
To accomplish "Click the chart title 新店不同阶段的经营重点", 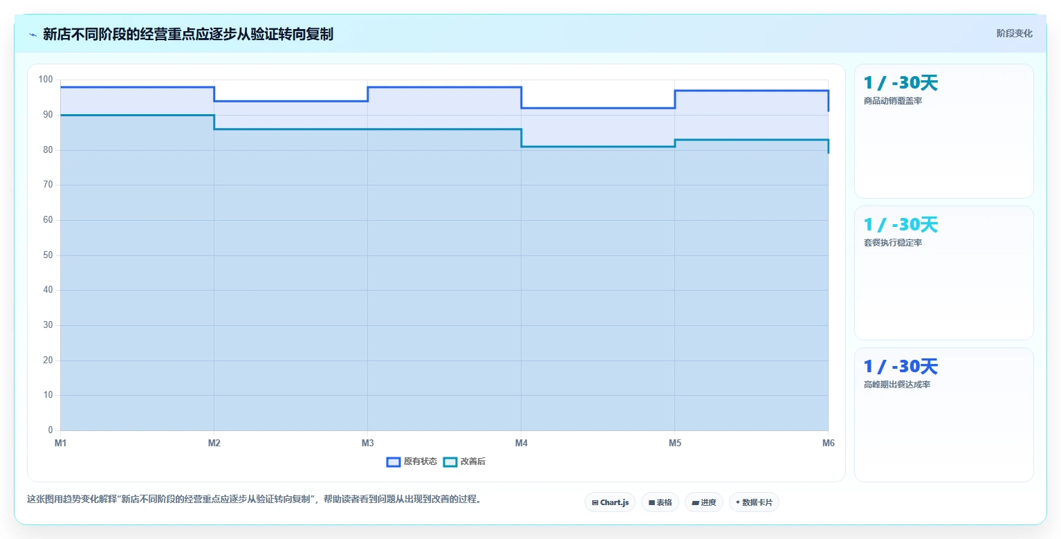I will coord(187,34).
